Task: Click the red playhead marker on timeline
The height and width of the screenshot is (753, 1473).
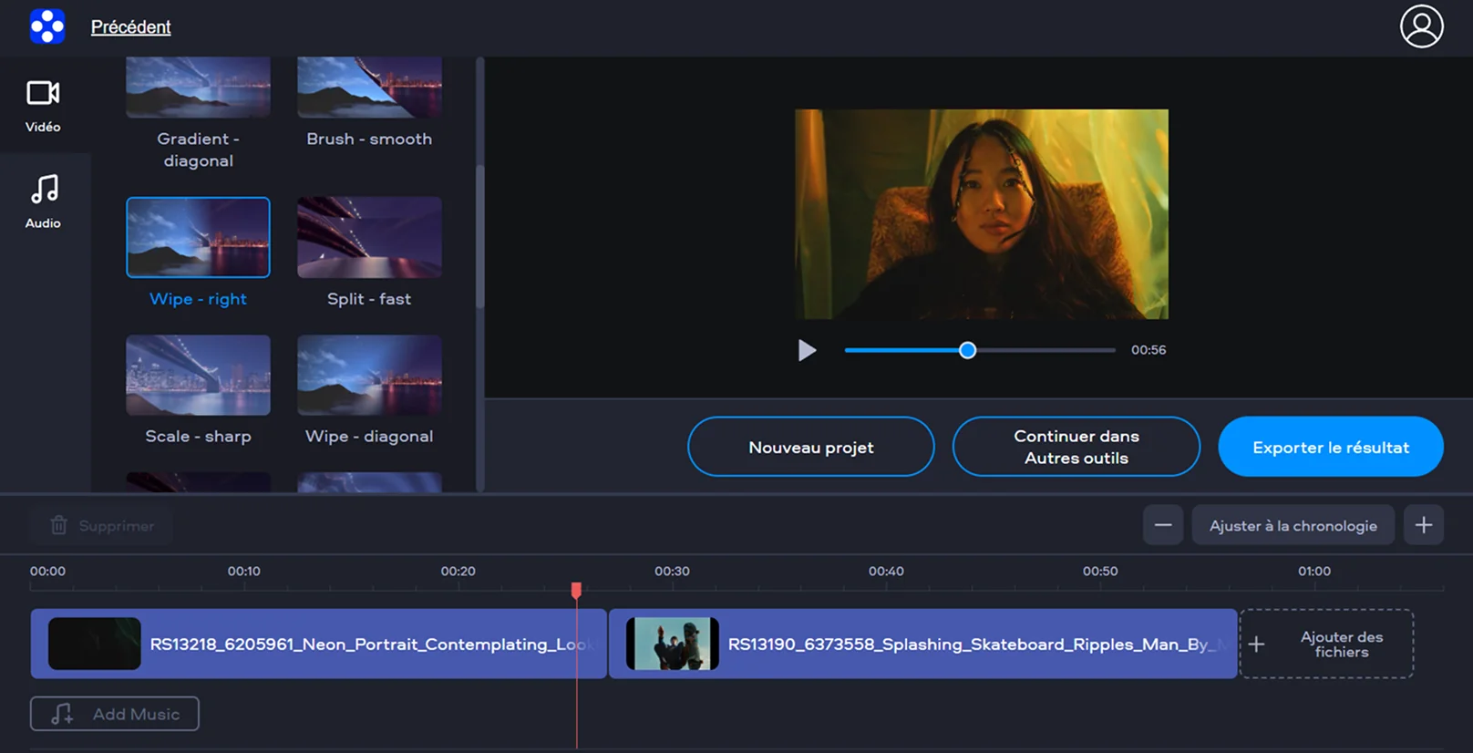Action: 576,591
